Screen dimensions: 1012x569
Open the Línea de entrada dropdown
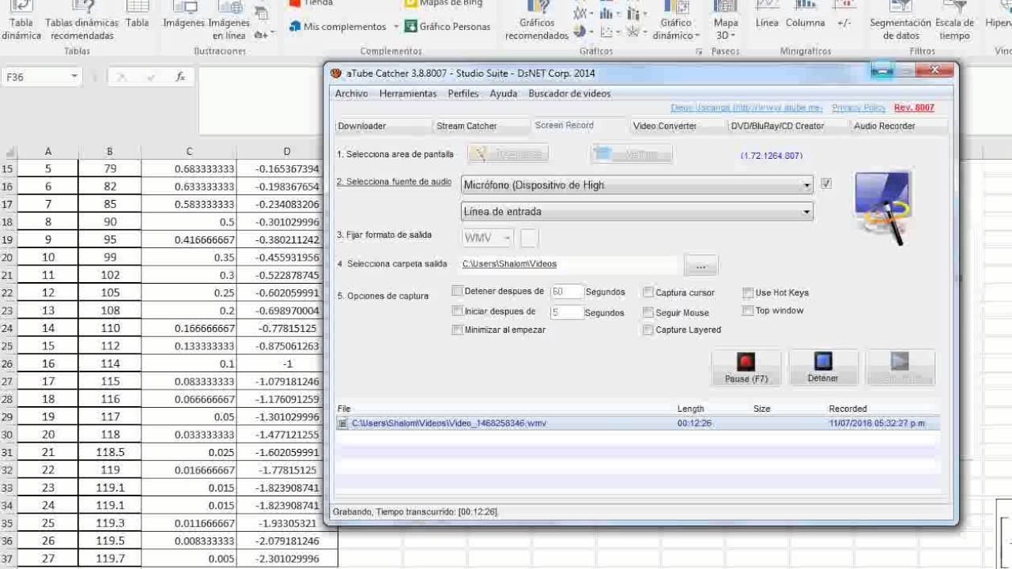pos(806,212)
